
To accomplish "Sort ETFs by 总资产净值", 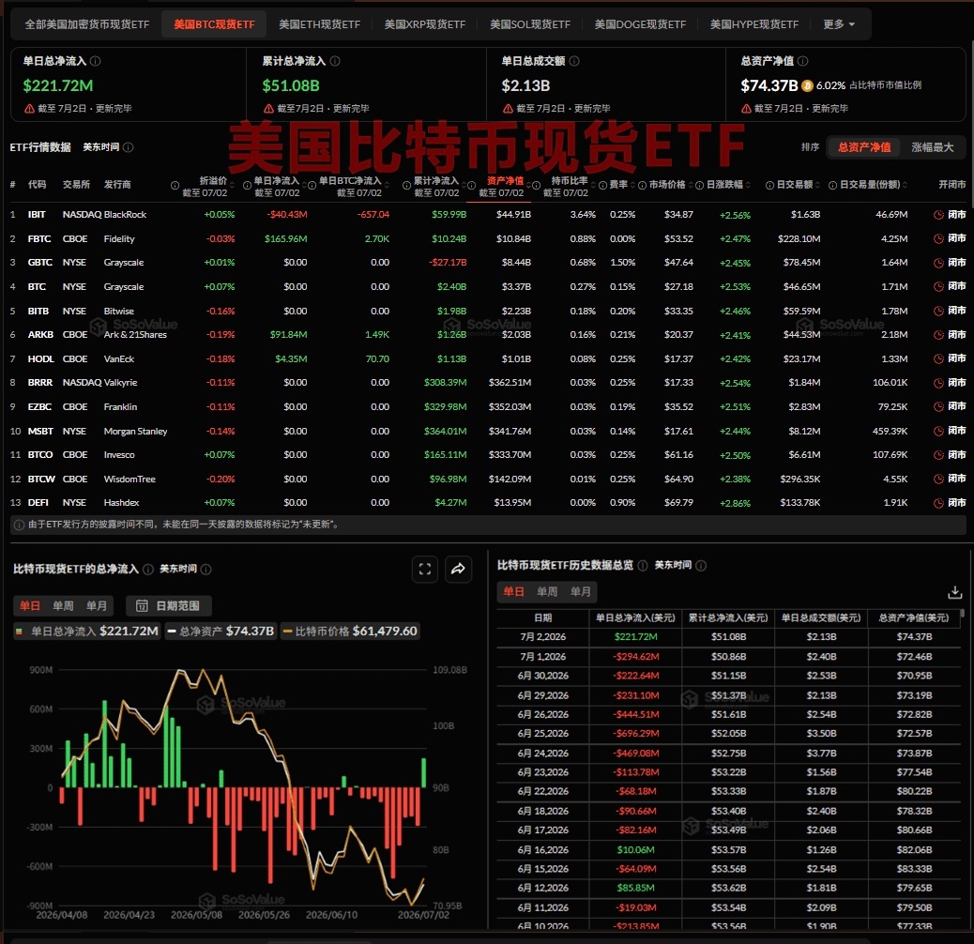I will [864, 147].
